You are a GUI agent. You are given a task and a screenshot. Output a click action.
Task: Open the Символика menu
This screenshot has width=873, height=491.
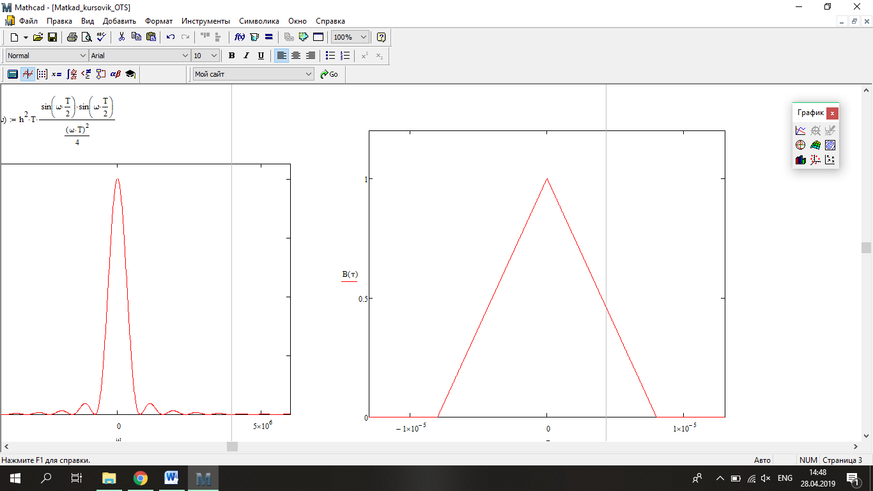[x=259, y=21]
